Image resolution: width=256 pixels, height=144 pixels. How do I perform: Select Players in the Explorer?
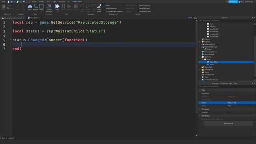207,39
